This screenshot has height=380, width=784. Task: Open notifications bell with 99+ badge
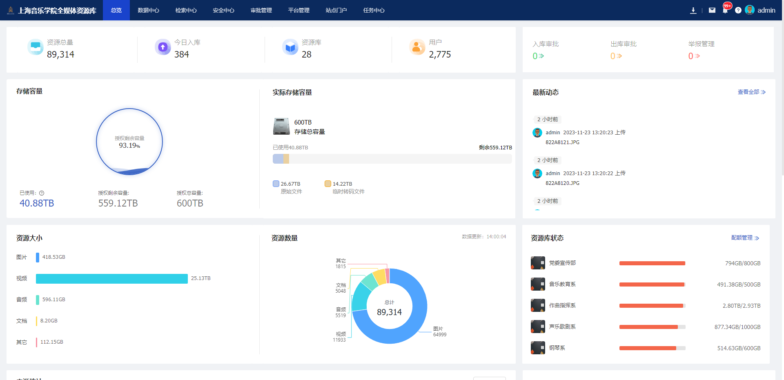[x=725, y=10]
